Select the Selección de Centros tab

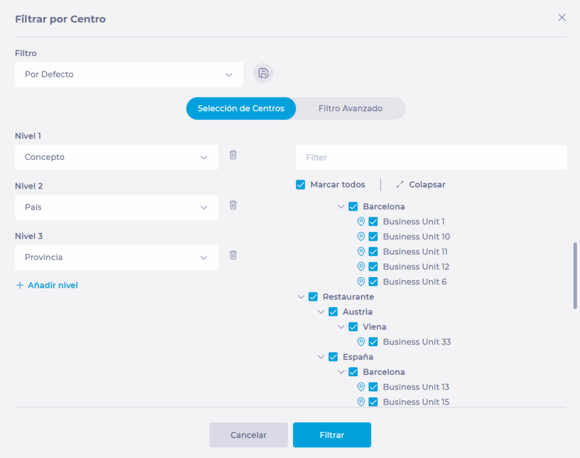241,108
